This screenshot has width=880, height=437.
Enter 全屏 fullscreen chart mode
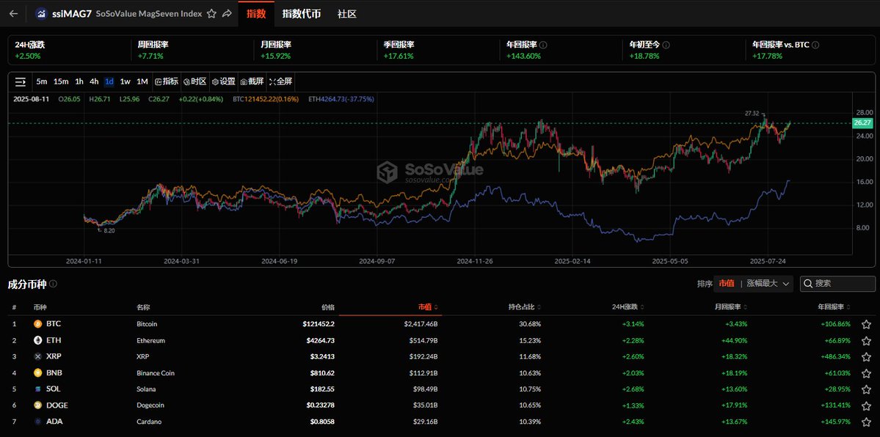pyautogui.click(x=280, y=81)
